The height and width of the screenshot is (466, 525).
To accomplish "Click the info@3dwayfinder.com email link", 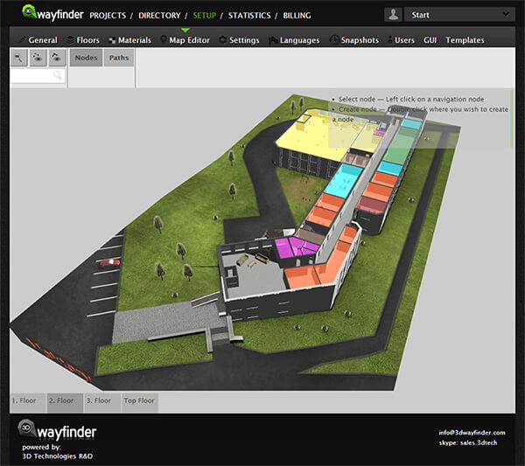I will click(472, 433).
